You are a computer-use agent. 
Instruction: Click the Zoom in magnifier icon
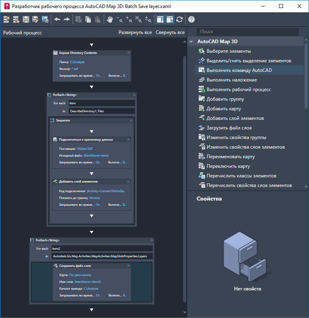point(129,20)
